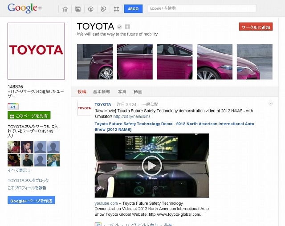Screen dimensions: 285x226
Task: Click the 昨日 23:24 post timestamp
Action: tap(126, 105)
